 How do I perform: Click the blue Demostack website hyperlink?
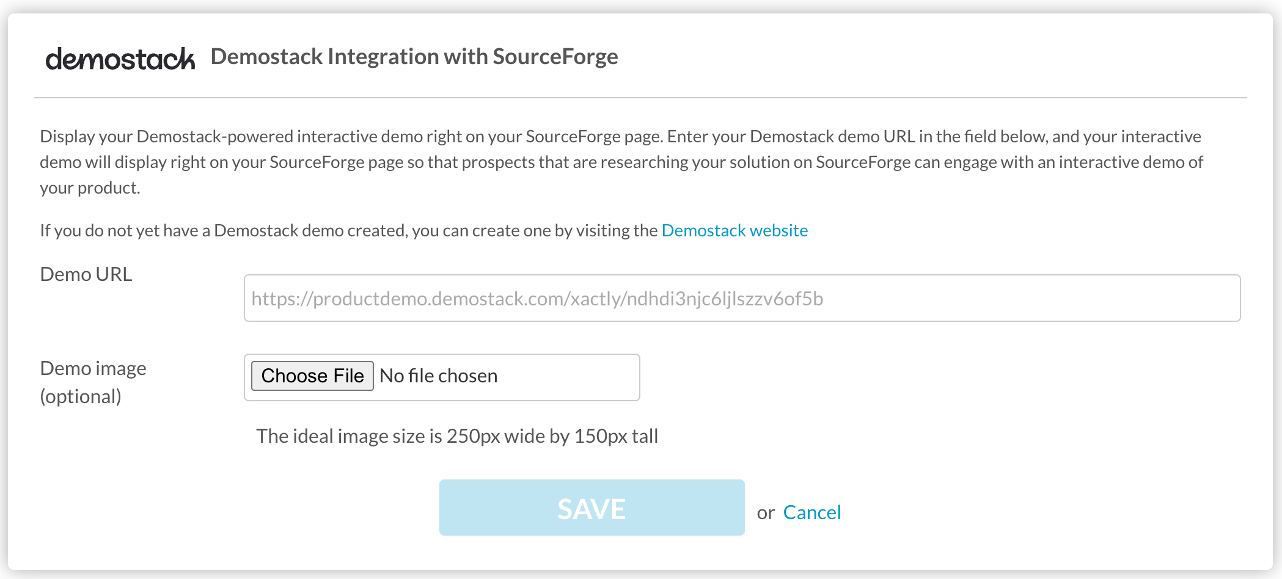coord(735,230)
